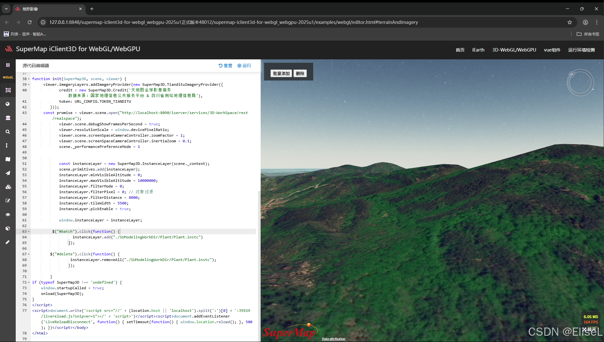
Task: Collapse code fold at line 38
Action: click(x=29, y=79)
